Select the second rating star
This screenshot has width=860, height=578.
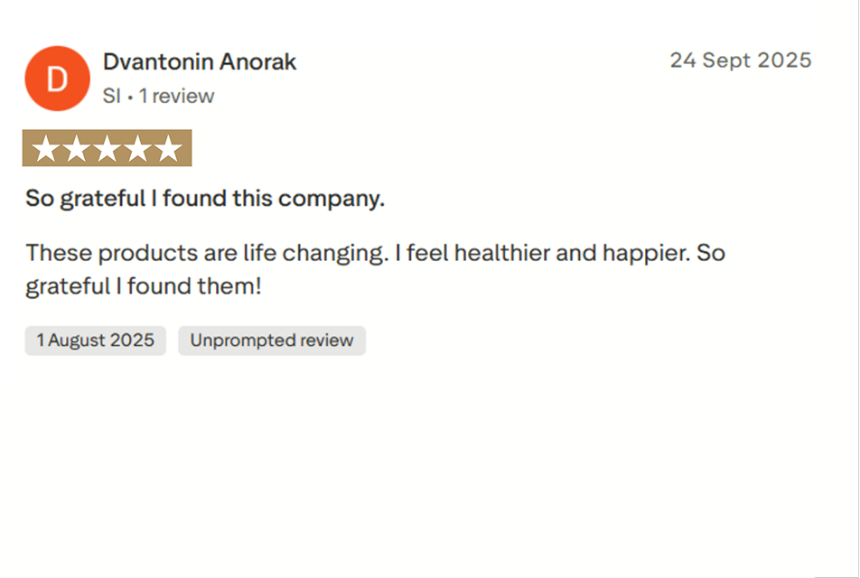click(x=76, y=149)
